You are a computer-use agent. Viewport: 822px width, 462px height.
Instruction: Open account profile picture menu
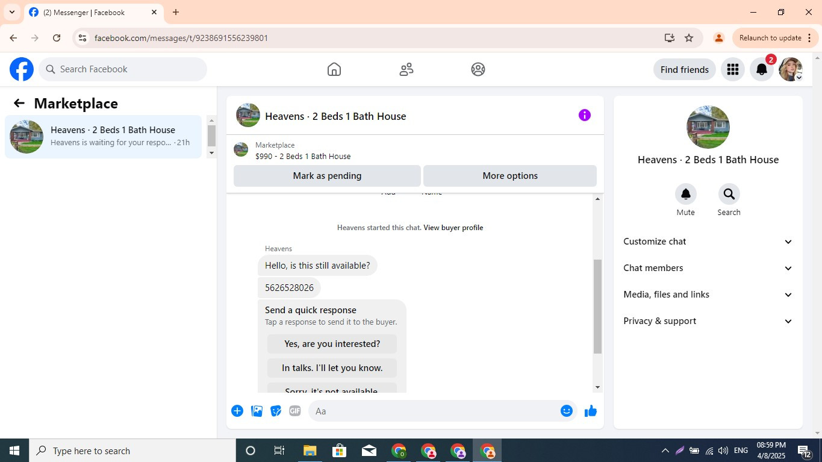point(791,69)
